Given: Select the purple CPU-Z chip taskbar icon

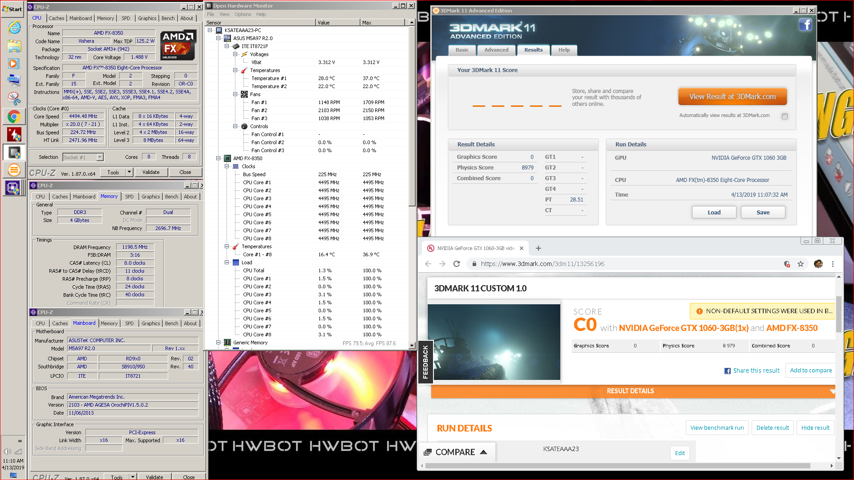Looking at the screenshot, I should click(12, 188).
